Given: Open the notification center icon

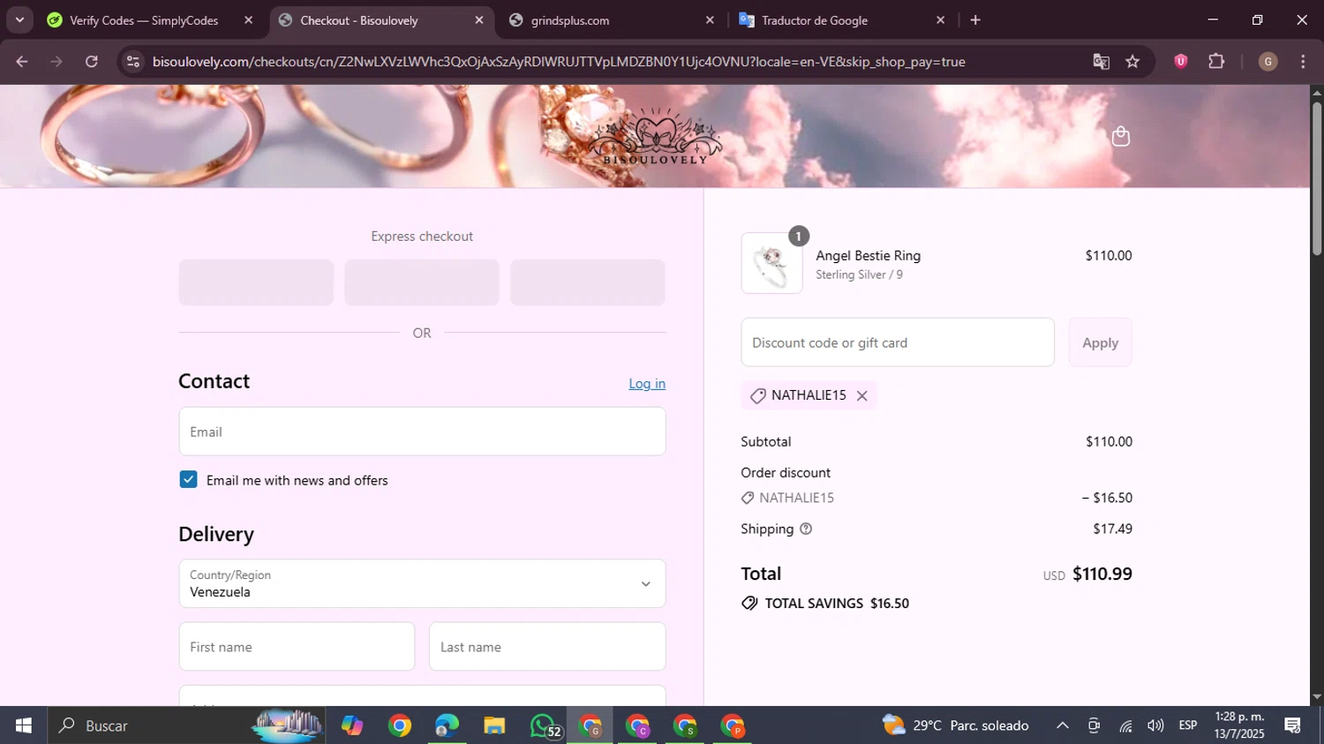Looking at the screenshot, I should [x=1293, y=725].
